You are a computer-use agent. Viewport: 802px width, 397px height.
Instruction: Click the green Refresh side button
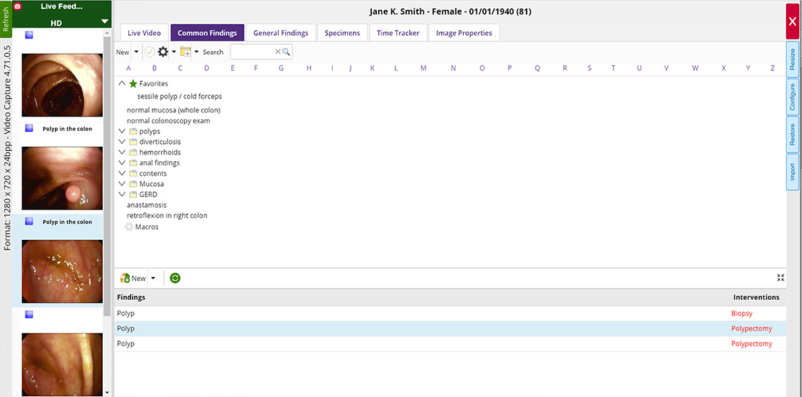6,19
